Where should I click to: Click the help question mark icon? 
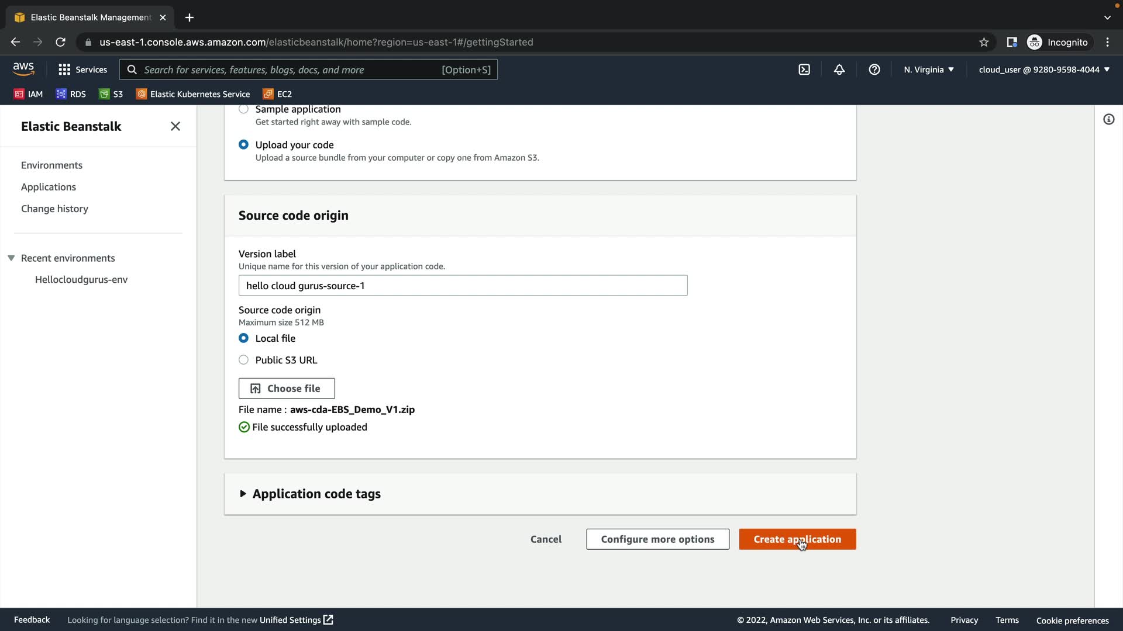(x=874, y=70)
